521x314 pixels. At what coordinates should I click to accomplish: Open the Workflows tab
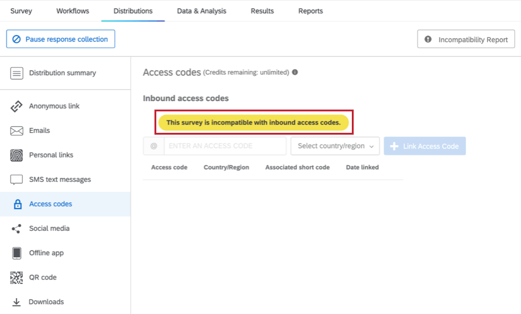tap(72, 11)
